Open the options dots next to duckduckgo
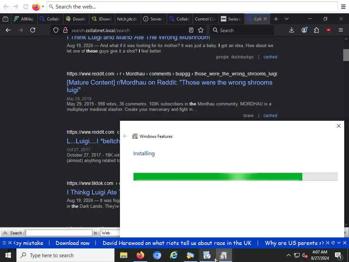Image resolution: width=349 pixels, height=262 pixels. (258, 57)
